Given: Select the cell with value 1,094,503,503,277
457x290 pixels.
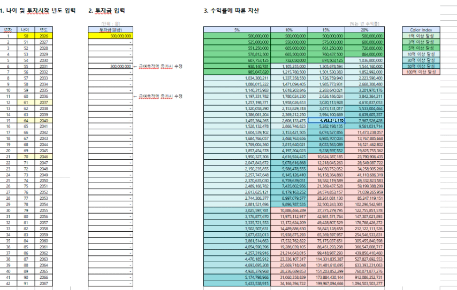Looking at the screenshot, I should coord(364,283).
